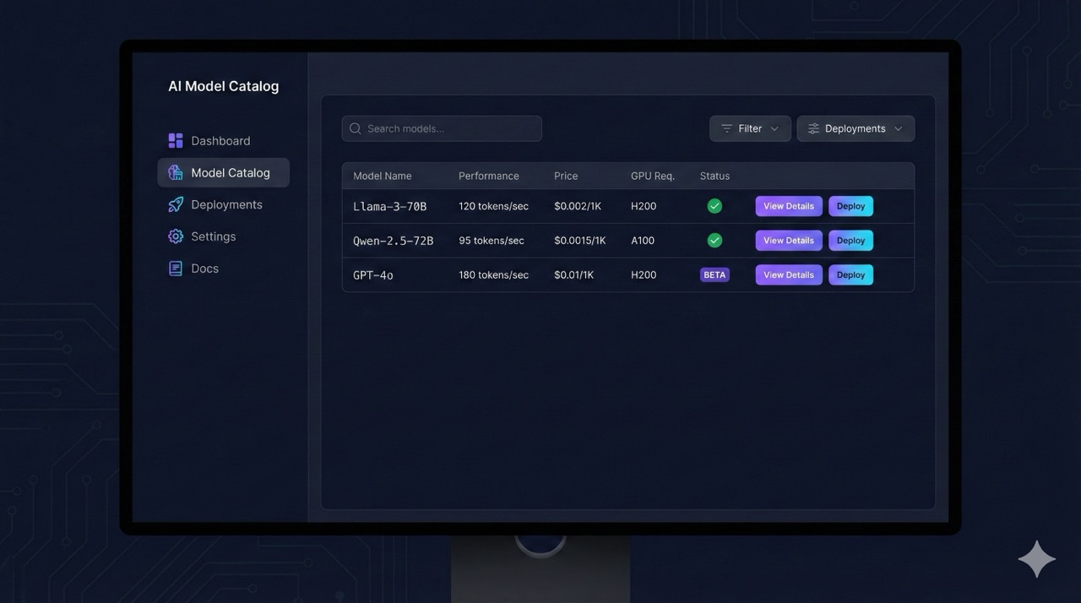The image size is (1081, 603).
Task: Click the BETA status badge on GPT-4o
Action: tap(714, 274)
